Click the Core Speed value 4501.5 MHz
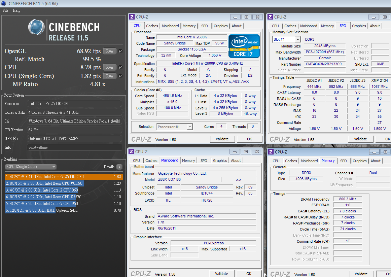Image resolution: width=391 pixels, height=277 pixels. click(x=172, y=96)
